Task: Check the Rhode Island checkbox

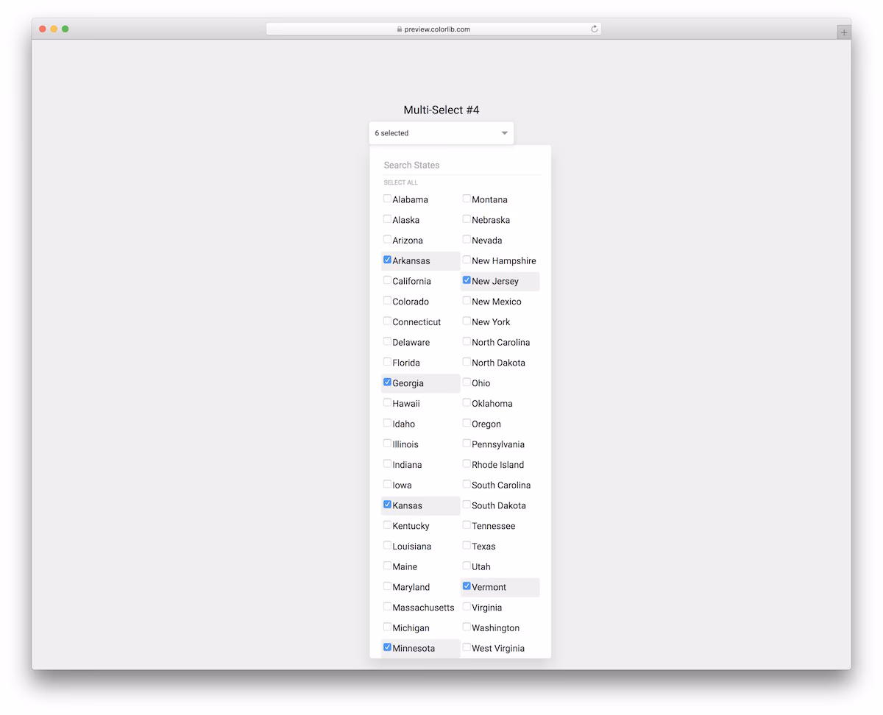Action: 467,464
